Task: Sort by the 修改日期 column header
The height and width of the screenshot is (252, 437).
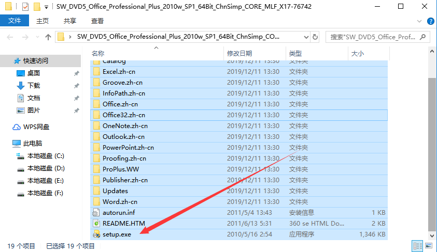Action: (239, 53)
